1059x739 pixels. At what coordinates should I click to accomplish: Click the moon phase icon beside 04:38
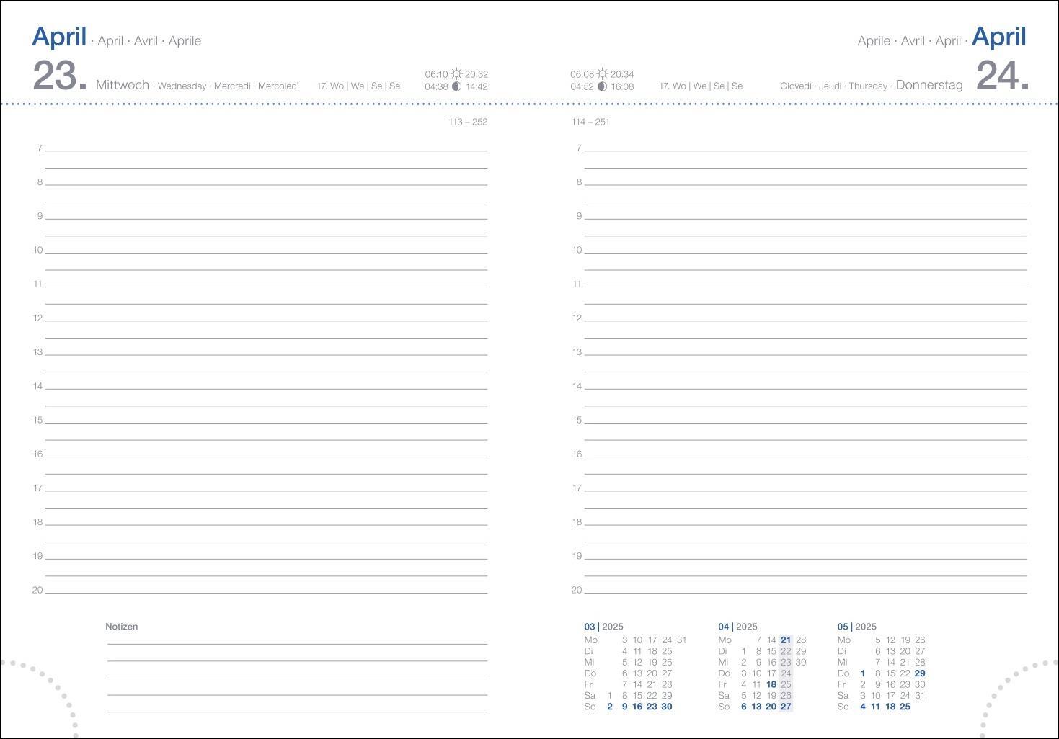click(x=456, y=86)
